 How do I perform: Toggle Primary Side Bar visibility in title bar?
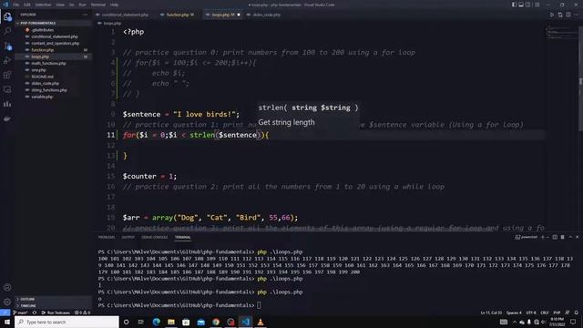(x=514, y=5)
